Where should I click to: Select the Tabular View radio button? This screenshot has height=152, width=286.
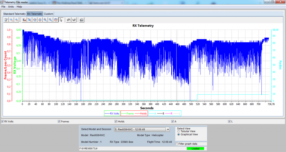pos(179,131)
